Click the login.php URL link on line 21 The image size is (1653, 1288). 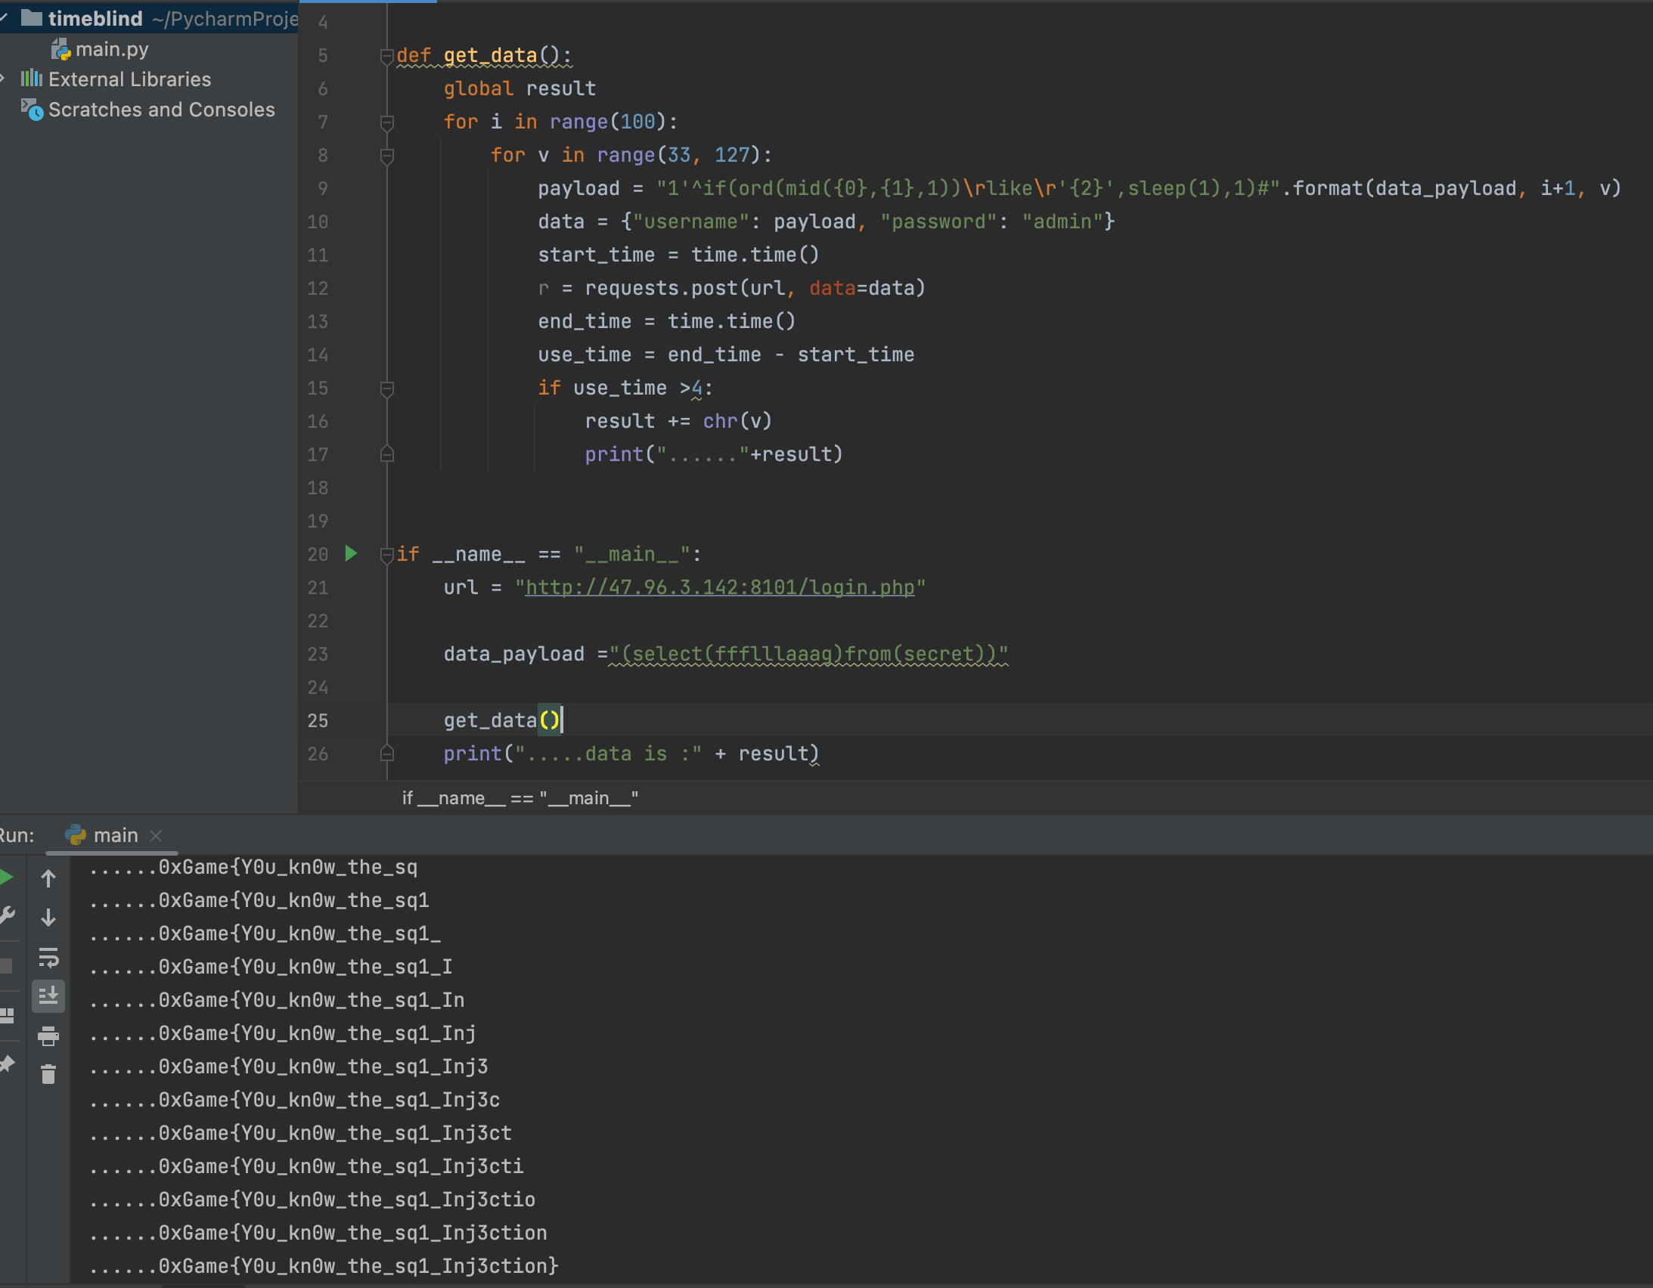(x=720, y=587)
